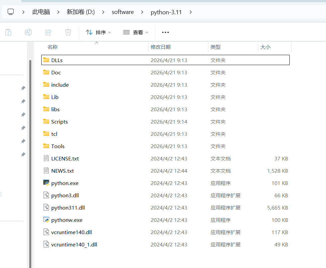
Task: Click the 49 KB size cell
Action: 281,244
